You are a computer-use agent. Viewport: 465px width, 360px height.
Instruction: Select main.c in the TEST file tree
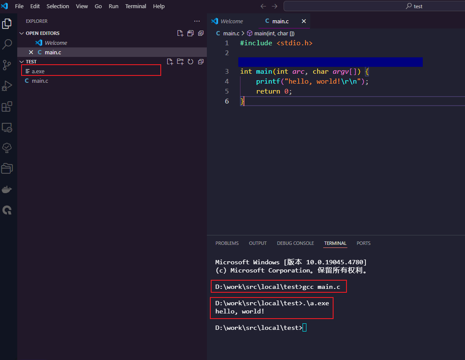pos(112,81)
